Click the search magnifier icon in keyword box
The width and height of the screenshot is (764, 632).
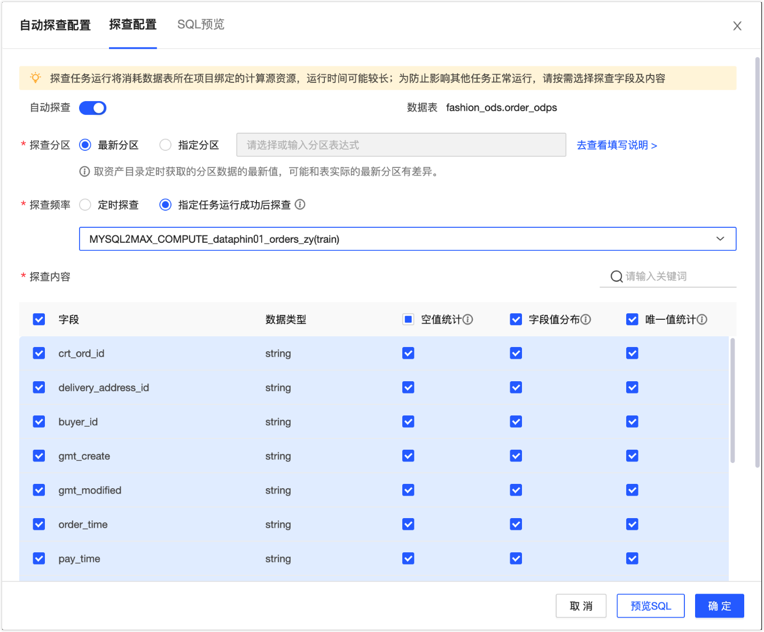coord(617,276)
